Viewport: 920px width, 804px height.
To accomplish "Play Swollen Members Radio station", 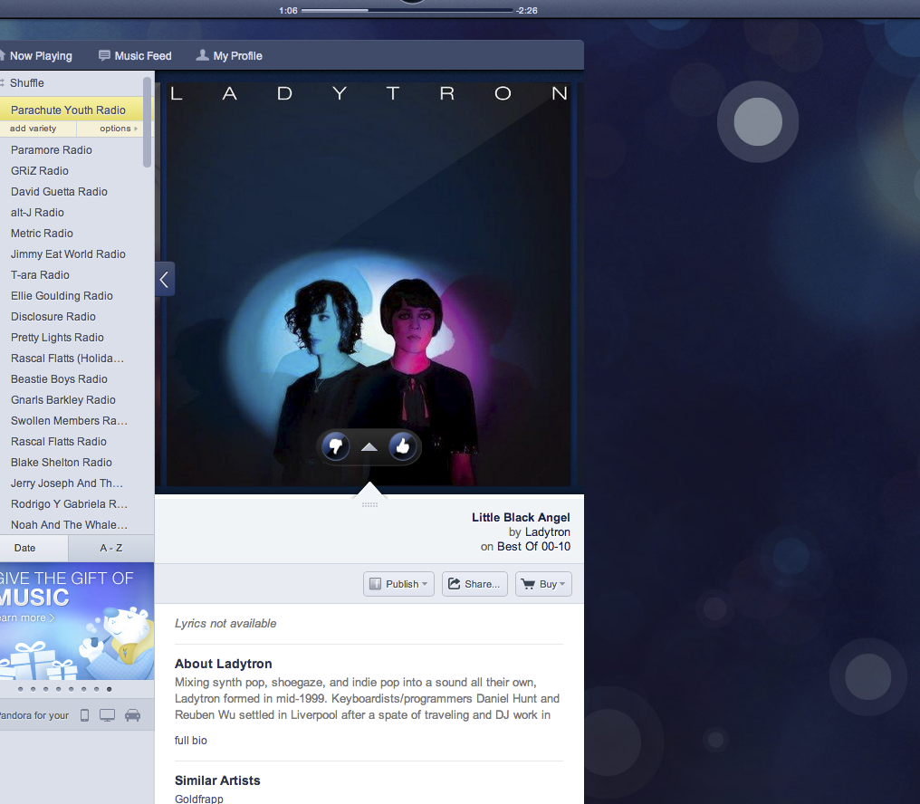I will (x=69, y=421).
